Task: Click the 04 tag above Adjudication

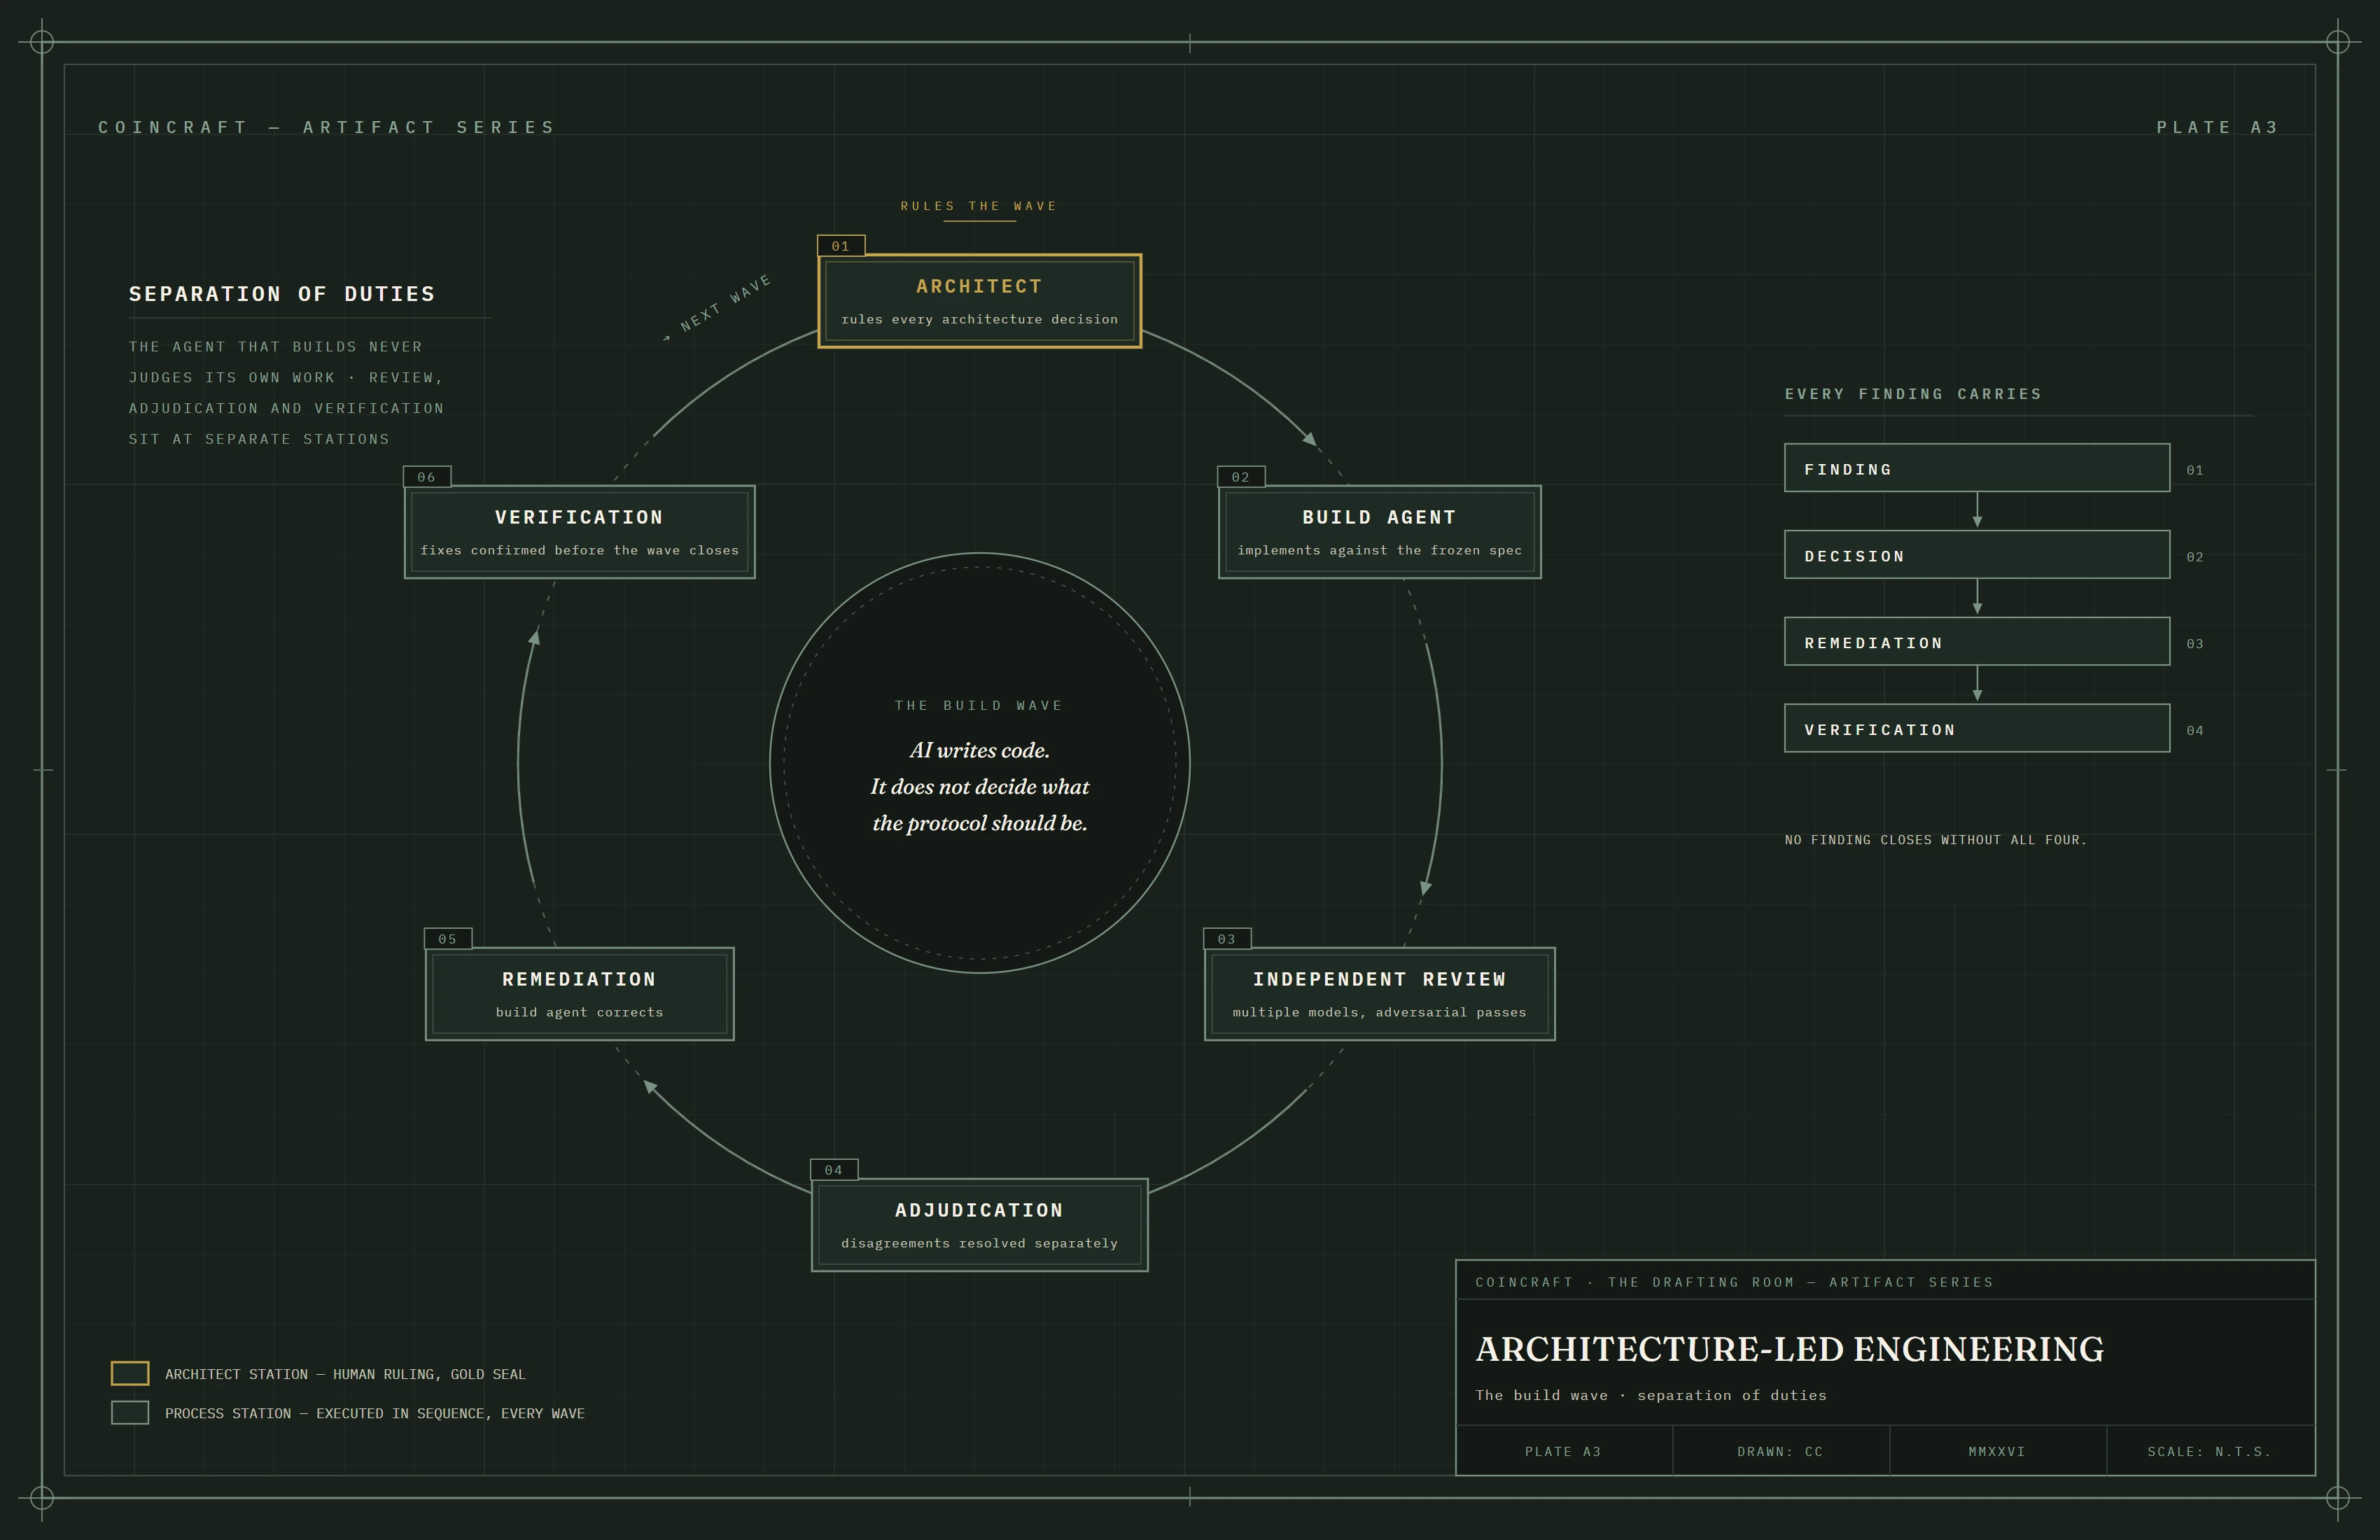Action: [x=834, y=1170]
